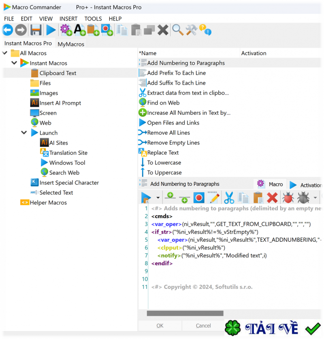The height and width of the screenshot is (339, 324).
Task: Click the add macro gear icon
Action: 66,30
